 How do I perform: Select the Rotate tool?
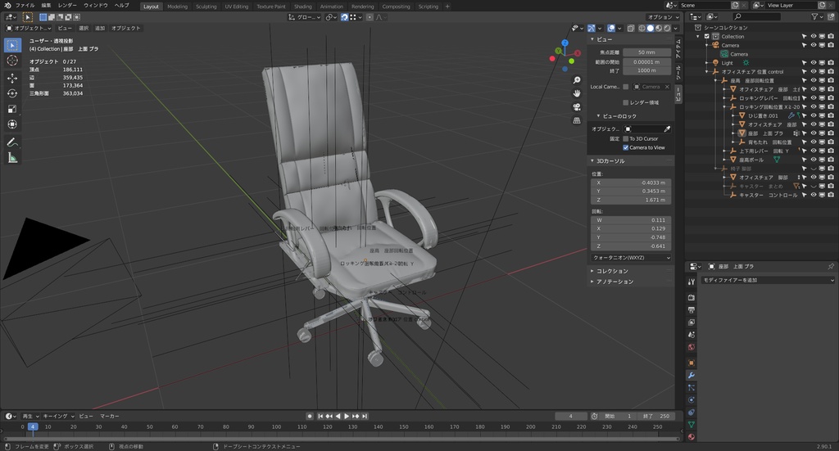tap(13, 93)
